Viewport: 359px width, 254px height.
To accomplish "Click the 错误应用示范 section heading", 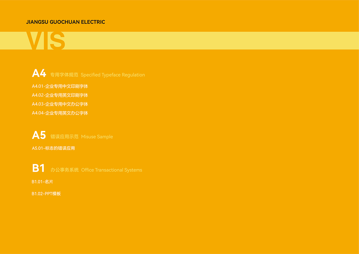I will (64, 137).
